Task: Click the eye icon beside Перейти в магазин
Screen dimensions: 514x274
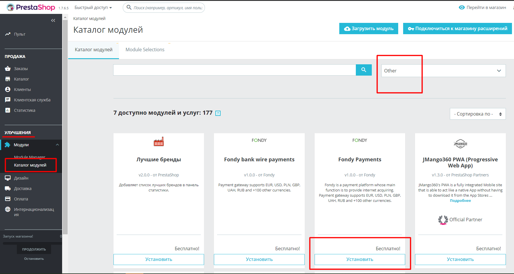Action: 461,8
